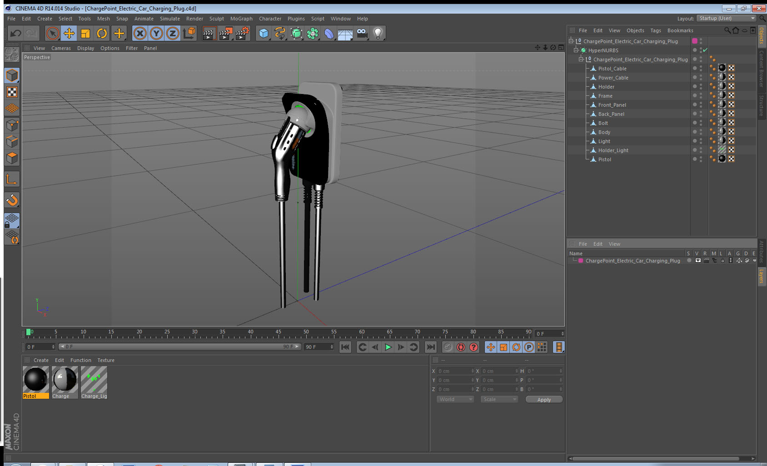Toggle HyperNURBS enable green checkmark
The width and height of the screenshot is (767, 466).
(705, 50)
